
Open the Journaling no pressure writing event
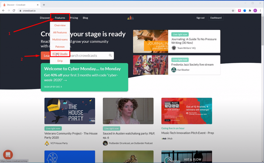click(194, 41)
